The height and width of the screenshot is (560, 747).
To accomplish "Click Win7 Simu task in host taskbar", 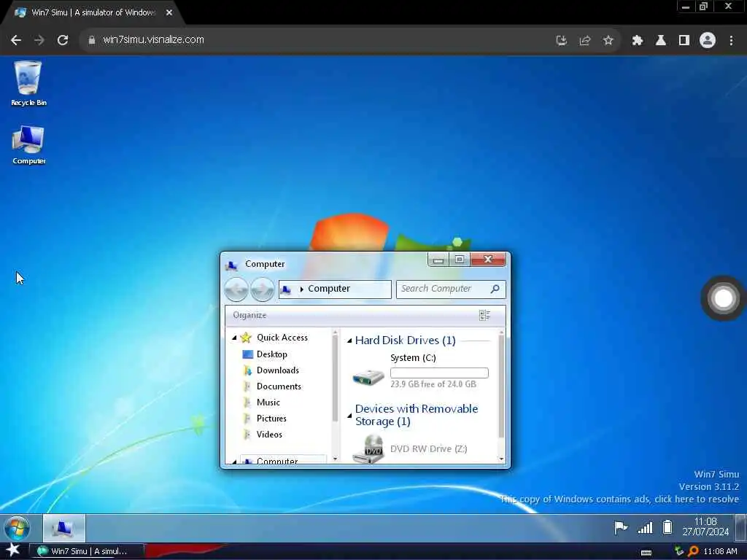I will coord(88,551).
